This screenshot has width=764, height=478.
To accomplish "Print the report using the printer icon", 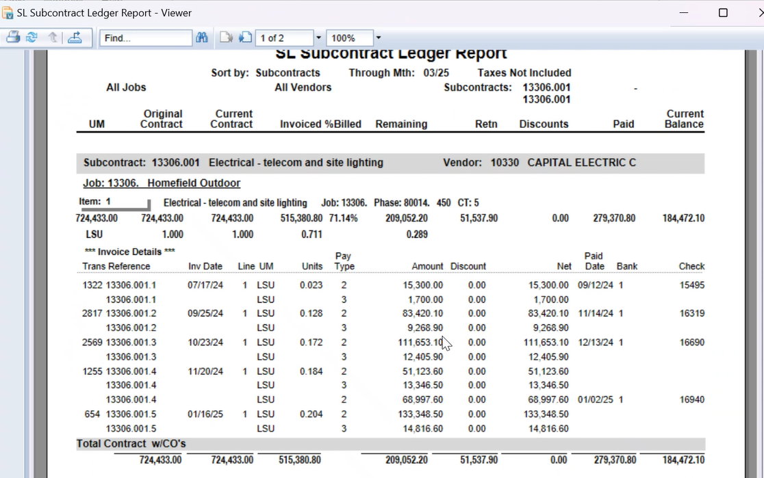I will pyautogui.click(x=13, y=38).
